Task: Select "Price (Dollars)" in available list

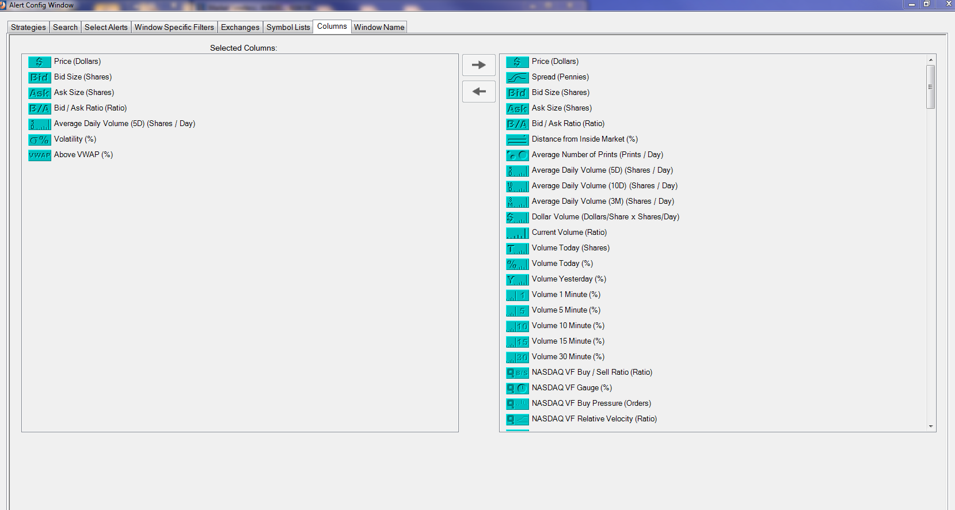Action: [555, 62]
